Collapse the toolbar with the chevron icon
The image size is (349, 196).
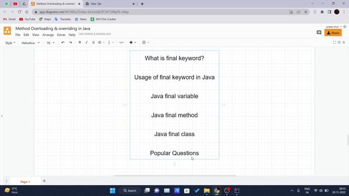click(x=344, y=42)
